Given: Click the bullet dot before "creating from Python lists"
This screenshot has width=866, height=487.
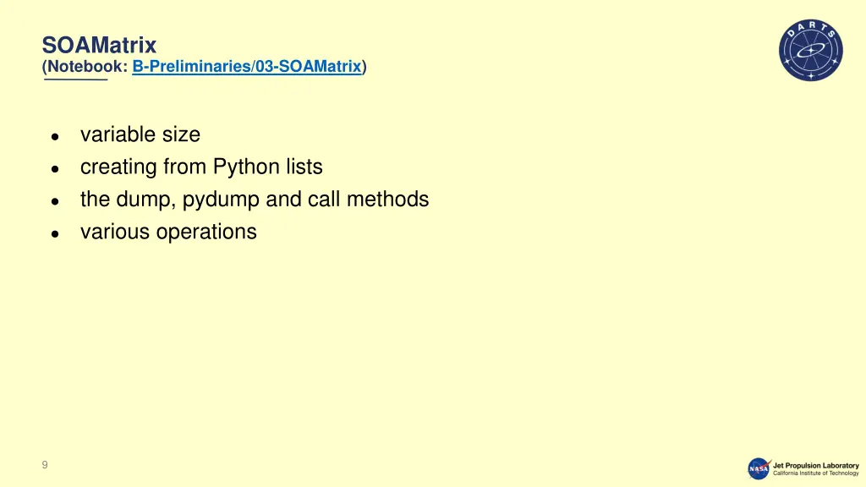Looking at the screenshot, I should coord(55,169).
